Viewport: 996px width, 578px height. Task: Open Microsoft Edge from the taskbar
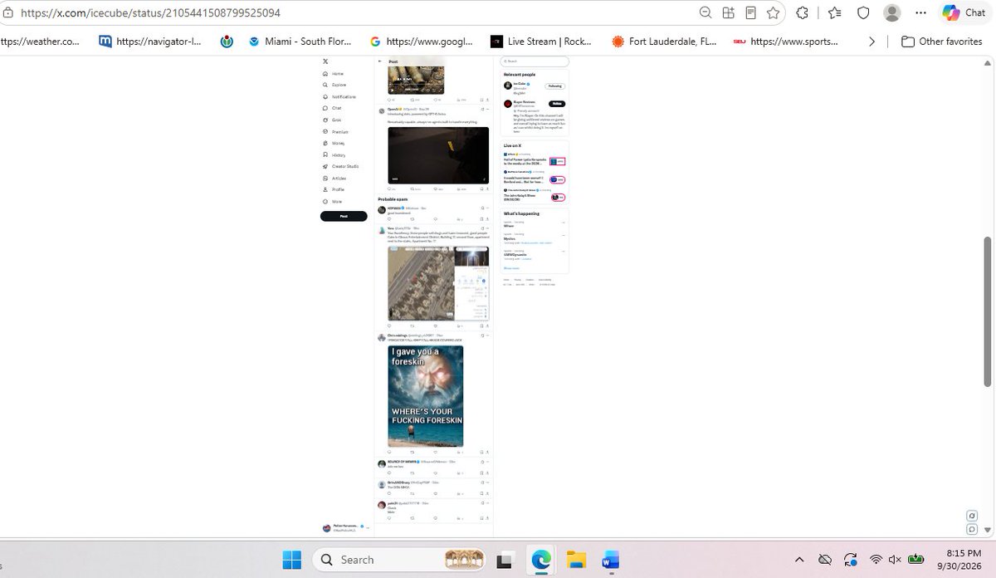click(541, 560)
